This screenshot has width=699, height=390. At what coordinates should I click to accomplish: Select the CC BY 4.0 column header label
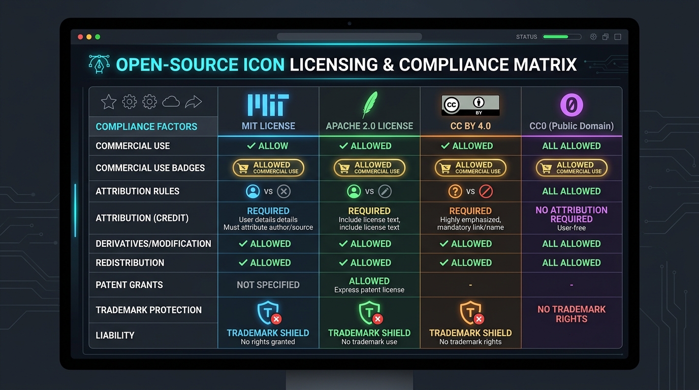(470, 126)
